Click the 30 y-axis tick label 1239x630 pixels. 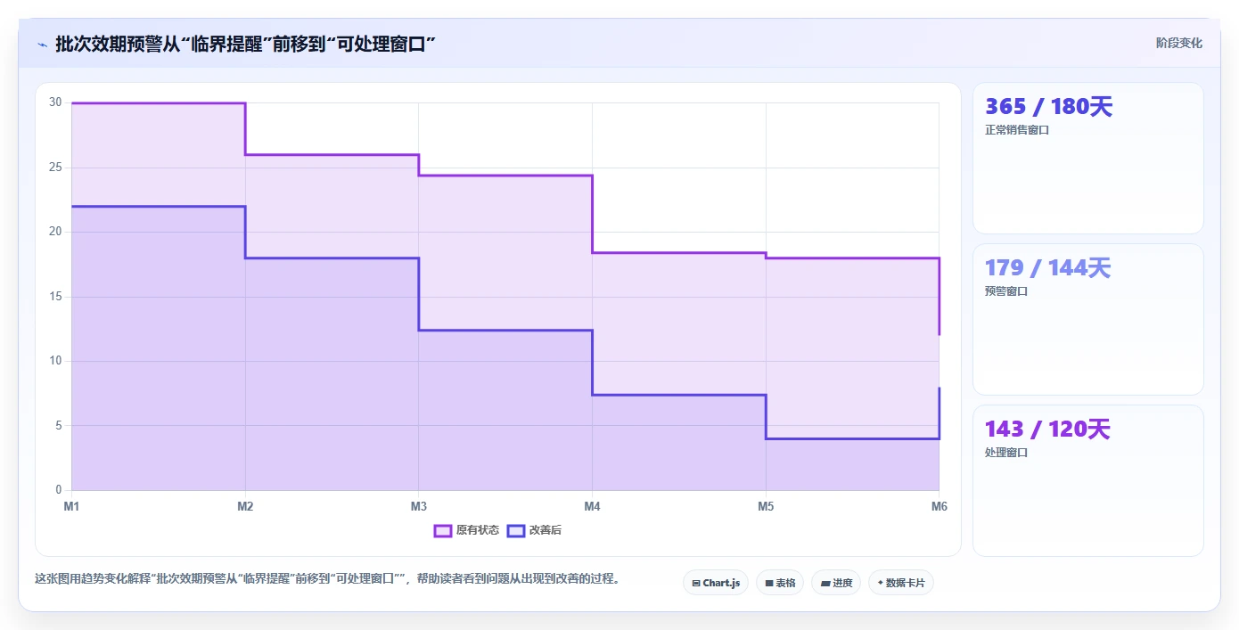pyautogui.click(x=55, y=102)
